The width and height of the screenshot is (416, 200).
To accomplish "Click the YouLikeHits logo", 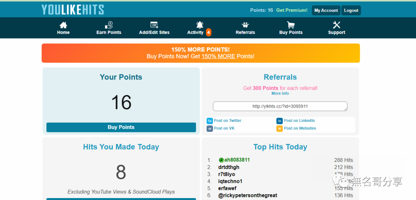I will coord(73,10).
